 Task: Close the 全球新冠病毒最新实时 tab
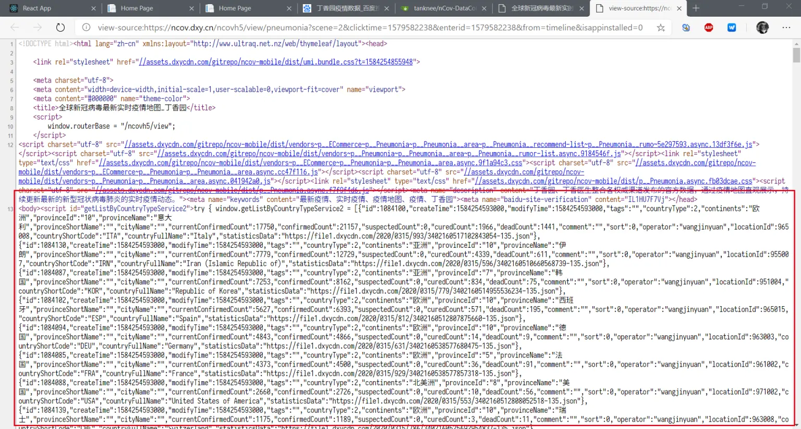coord(581,8)
